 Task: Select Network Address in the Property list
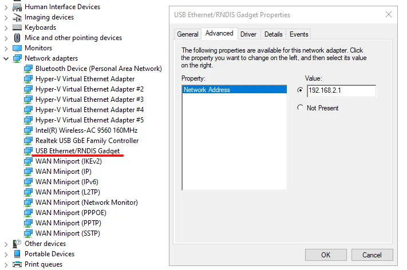(207, 90)
